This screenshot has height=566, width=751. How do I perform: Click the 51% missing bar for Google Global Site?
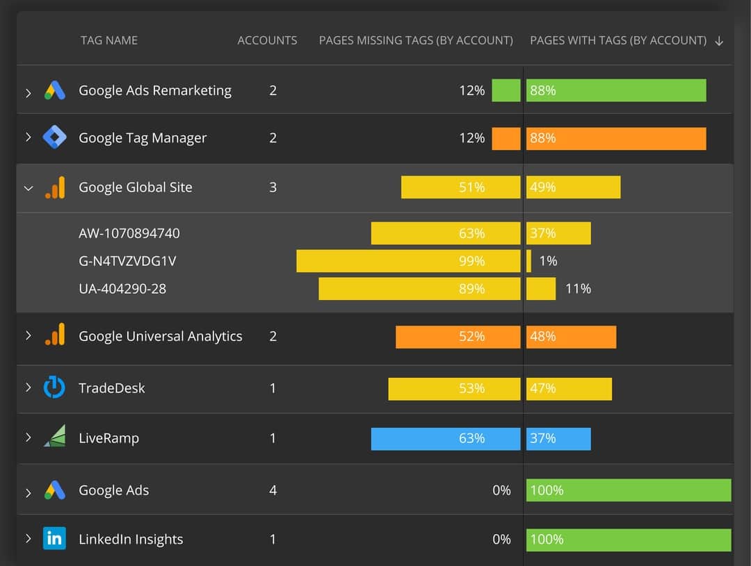461,187
